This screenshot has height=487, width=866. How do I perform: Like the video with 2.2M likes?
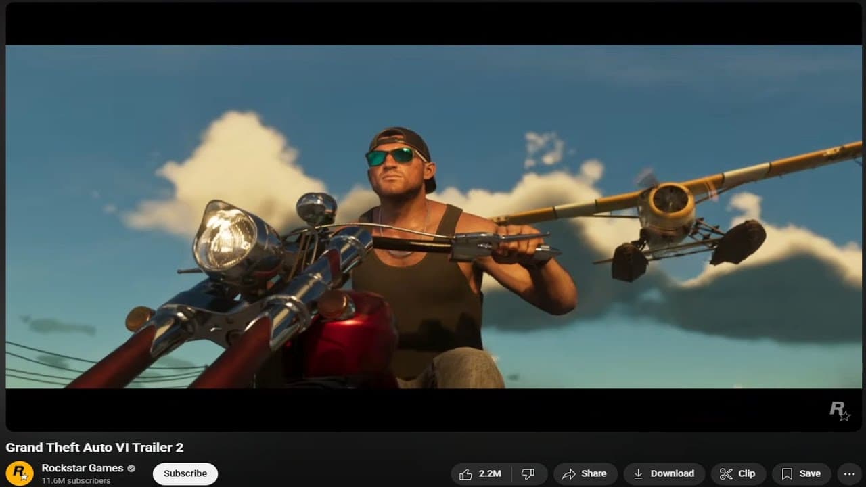point(481,473)
